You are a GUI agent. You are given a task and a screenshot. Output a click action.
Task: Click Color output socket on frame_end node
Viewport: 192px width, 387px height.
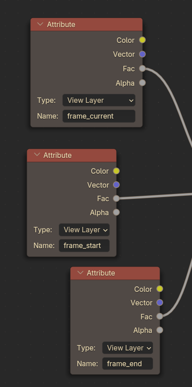click(x=159, y=289)
